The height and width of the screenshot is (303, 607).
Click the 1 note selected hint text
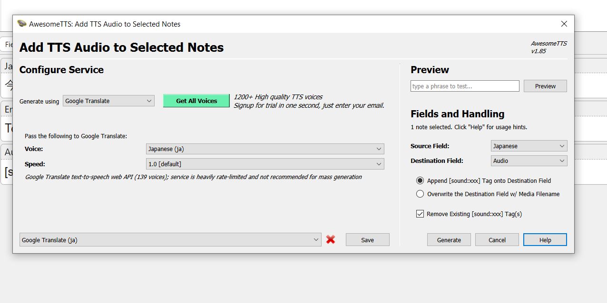click(469, 127)
